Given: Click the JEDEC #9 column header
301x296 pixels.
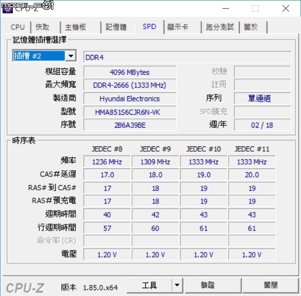Looking at the screenshot, I should (x=155, y=149).
